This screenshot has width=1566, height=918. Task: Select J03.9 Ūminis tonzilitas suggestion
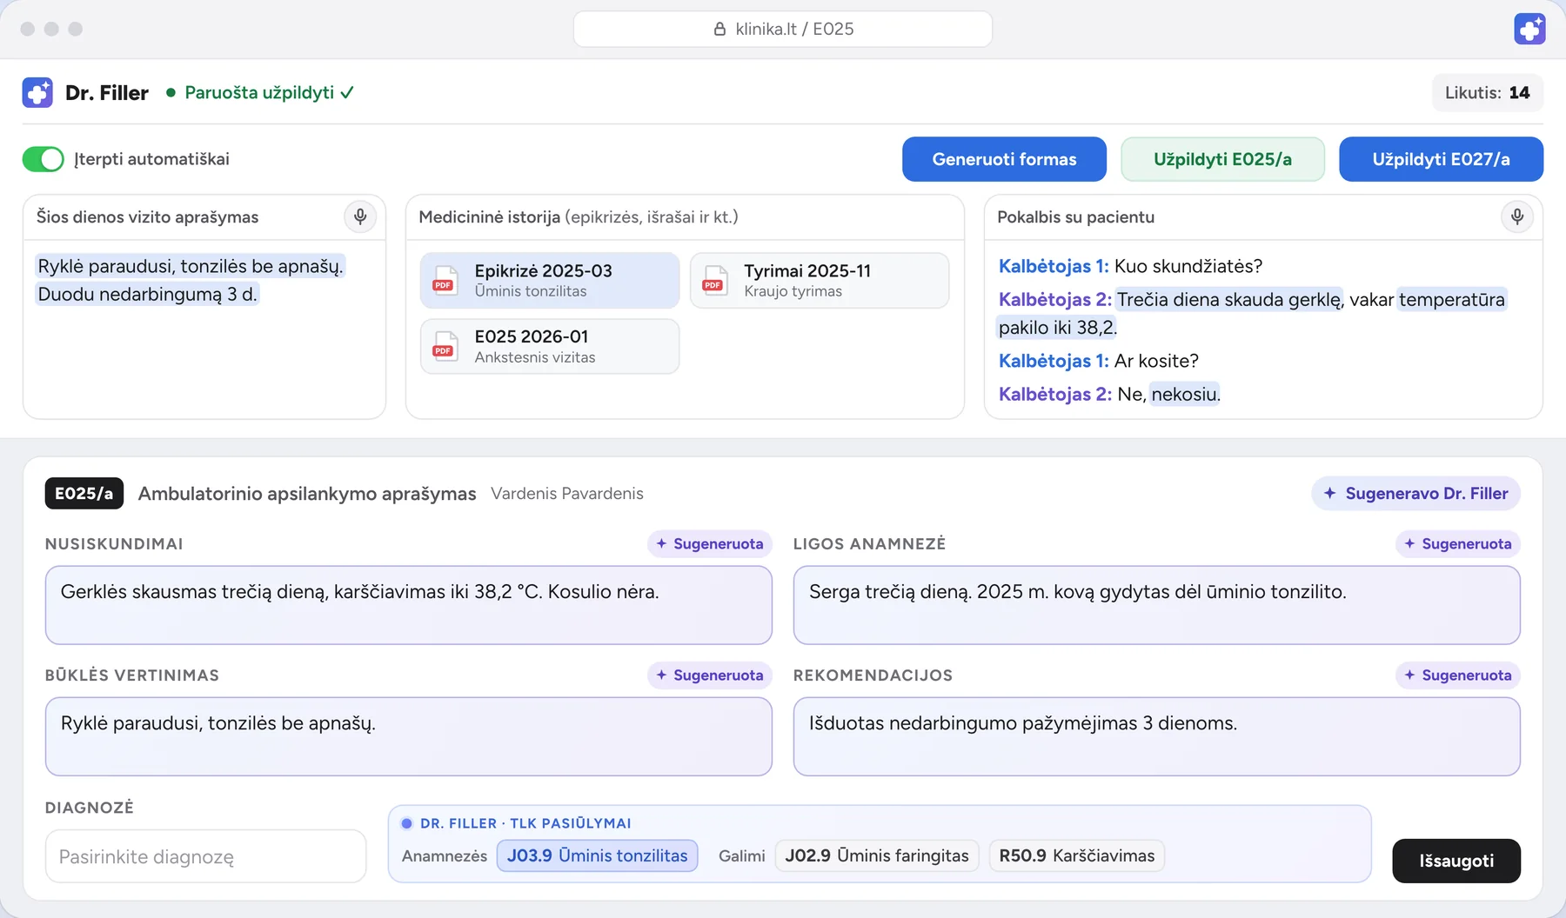pos(597,855)
